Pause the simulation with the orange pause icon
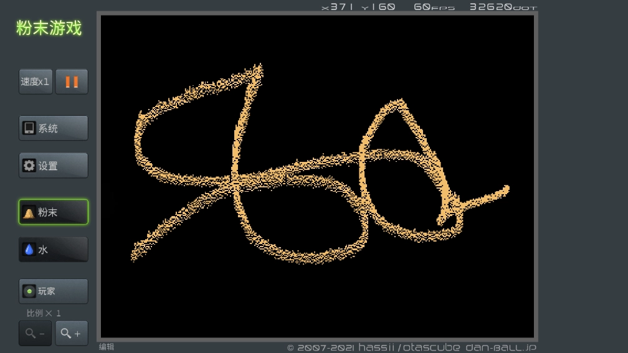 pos(72,82)
